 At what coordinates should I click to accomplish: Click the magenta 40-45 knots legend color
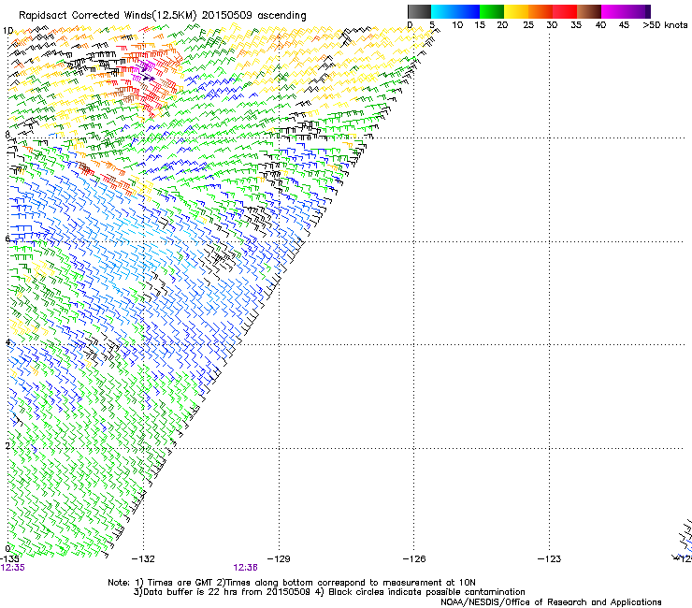click(613, 11)
